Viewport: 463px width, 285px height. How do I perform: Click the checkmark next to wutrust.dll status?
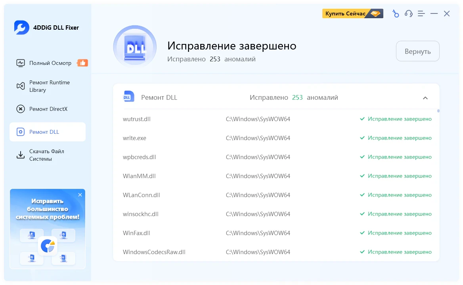[x=362, y=119]
